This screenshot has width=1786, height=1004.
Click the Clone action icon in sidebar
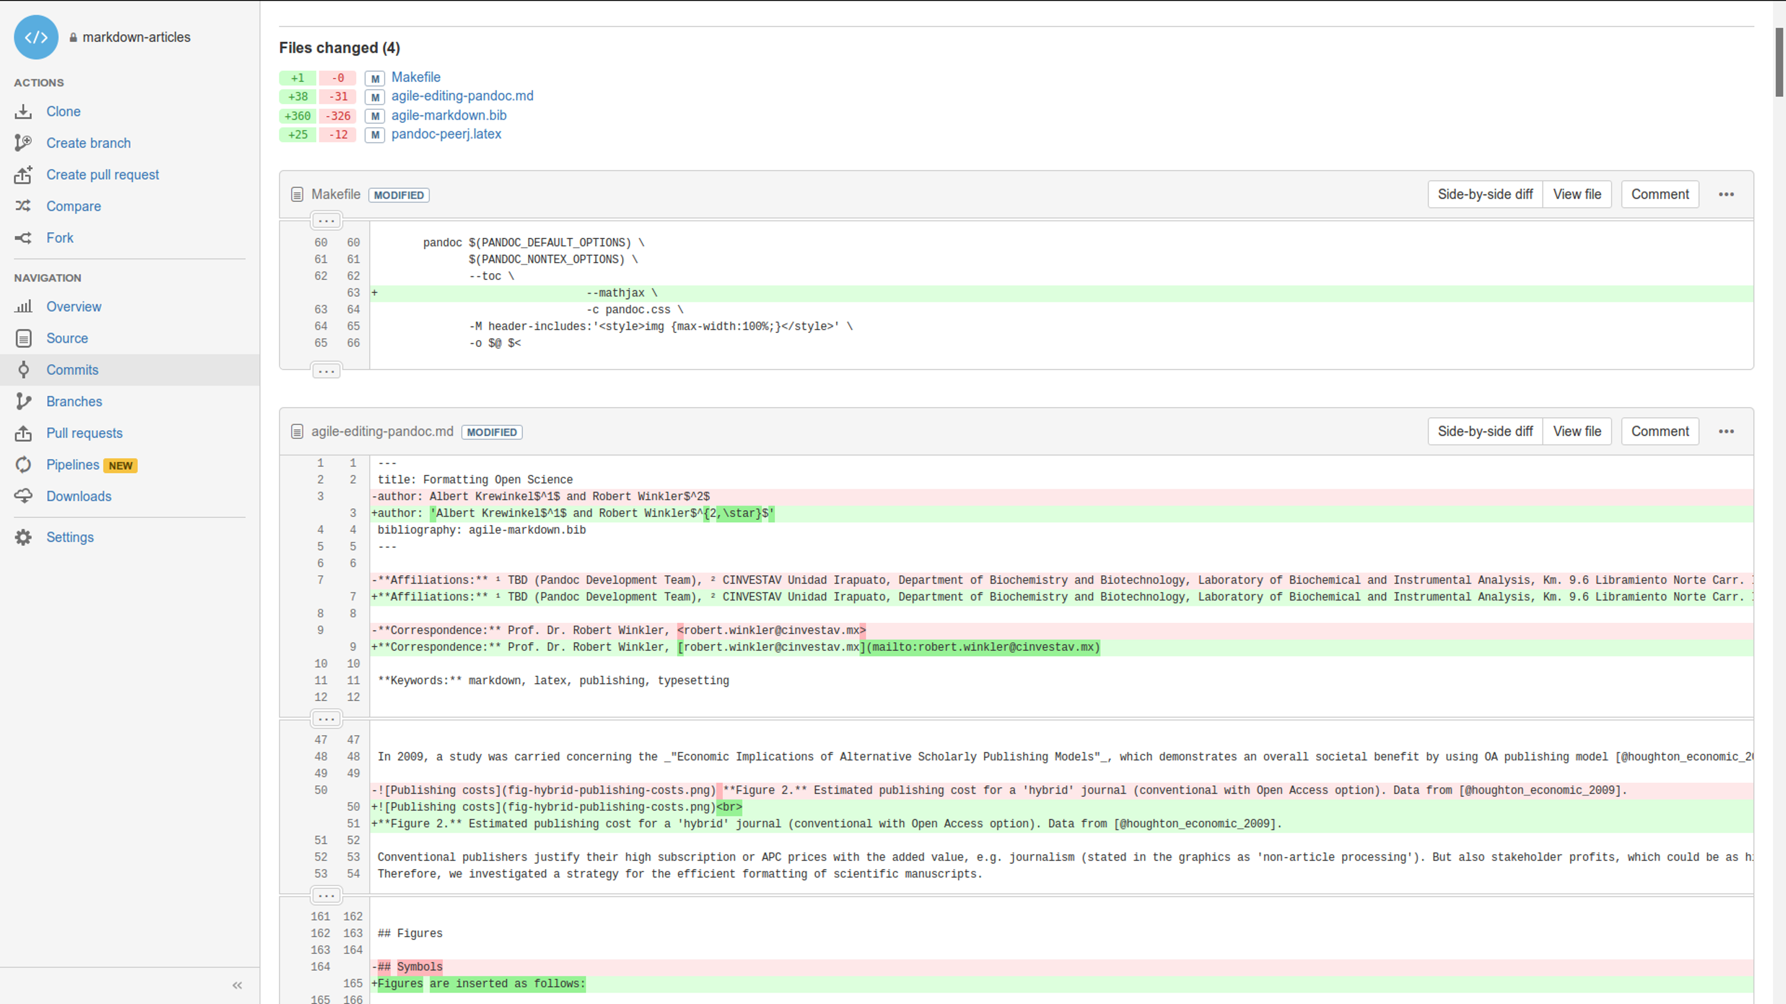pos(22,110)
